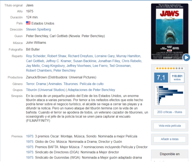
Task: Play the Jaws trailer button
Action: click(186, 57)
